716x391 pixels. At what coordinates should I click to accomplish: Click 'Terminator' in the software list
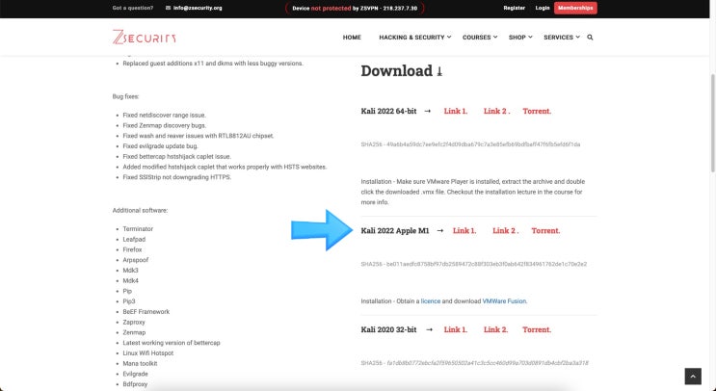click(x=138, y=229)
